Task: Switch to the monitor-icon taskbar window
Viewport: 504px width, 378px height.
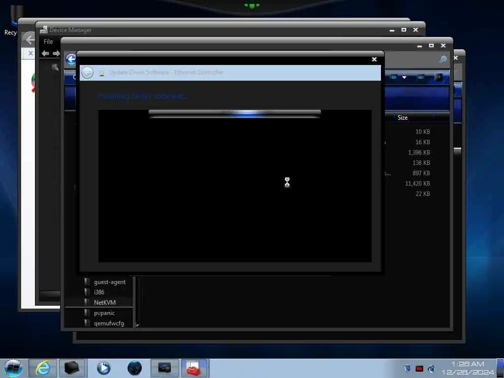Action: [164, 368]
